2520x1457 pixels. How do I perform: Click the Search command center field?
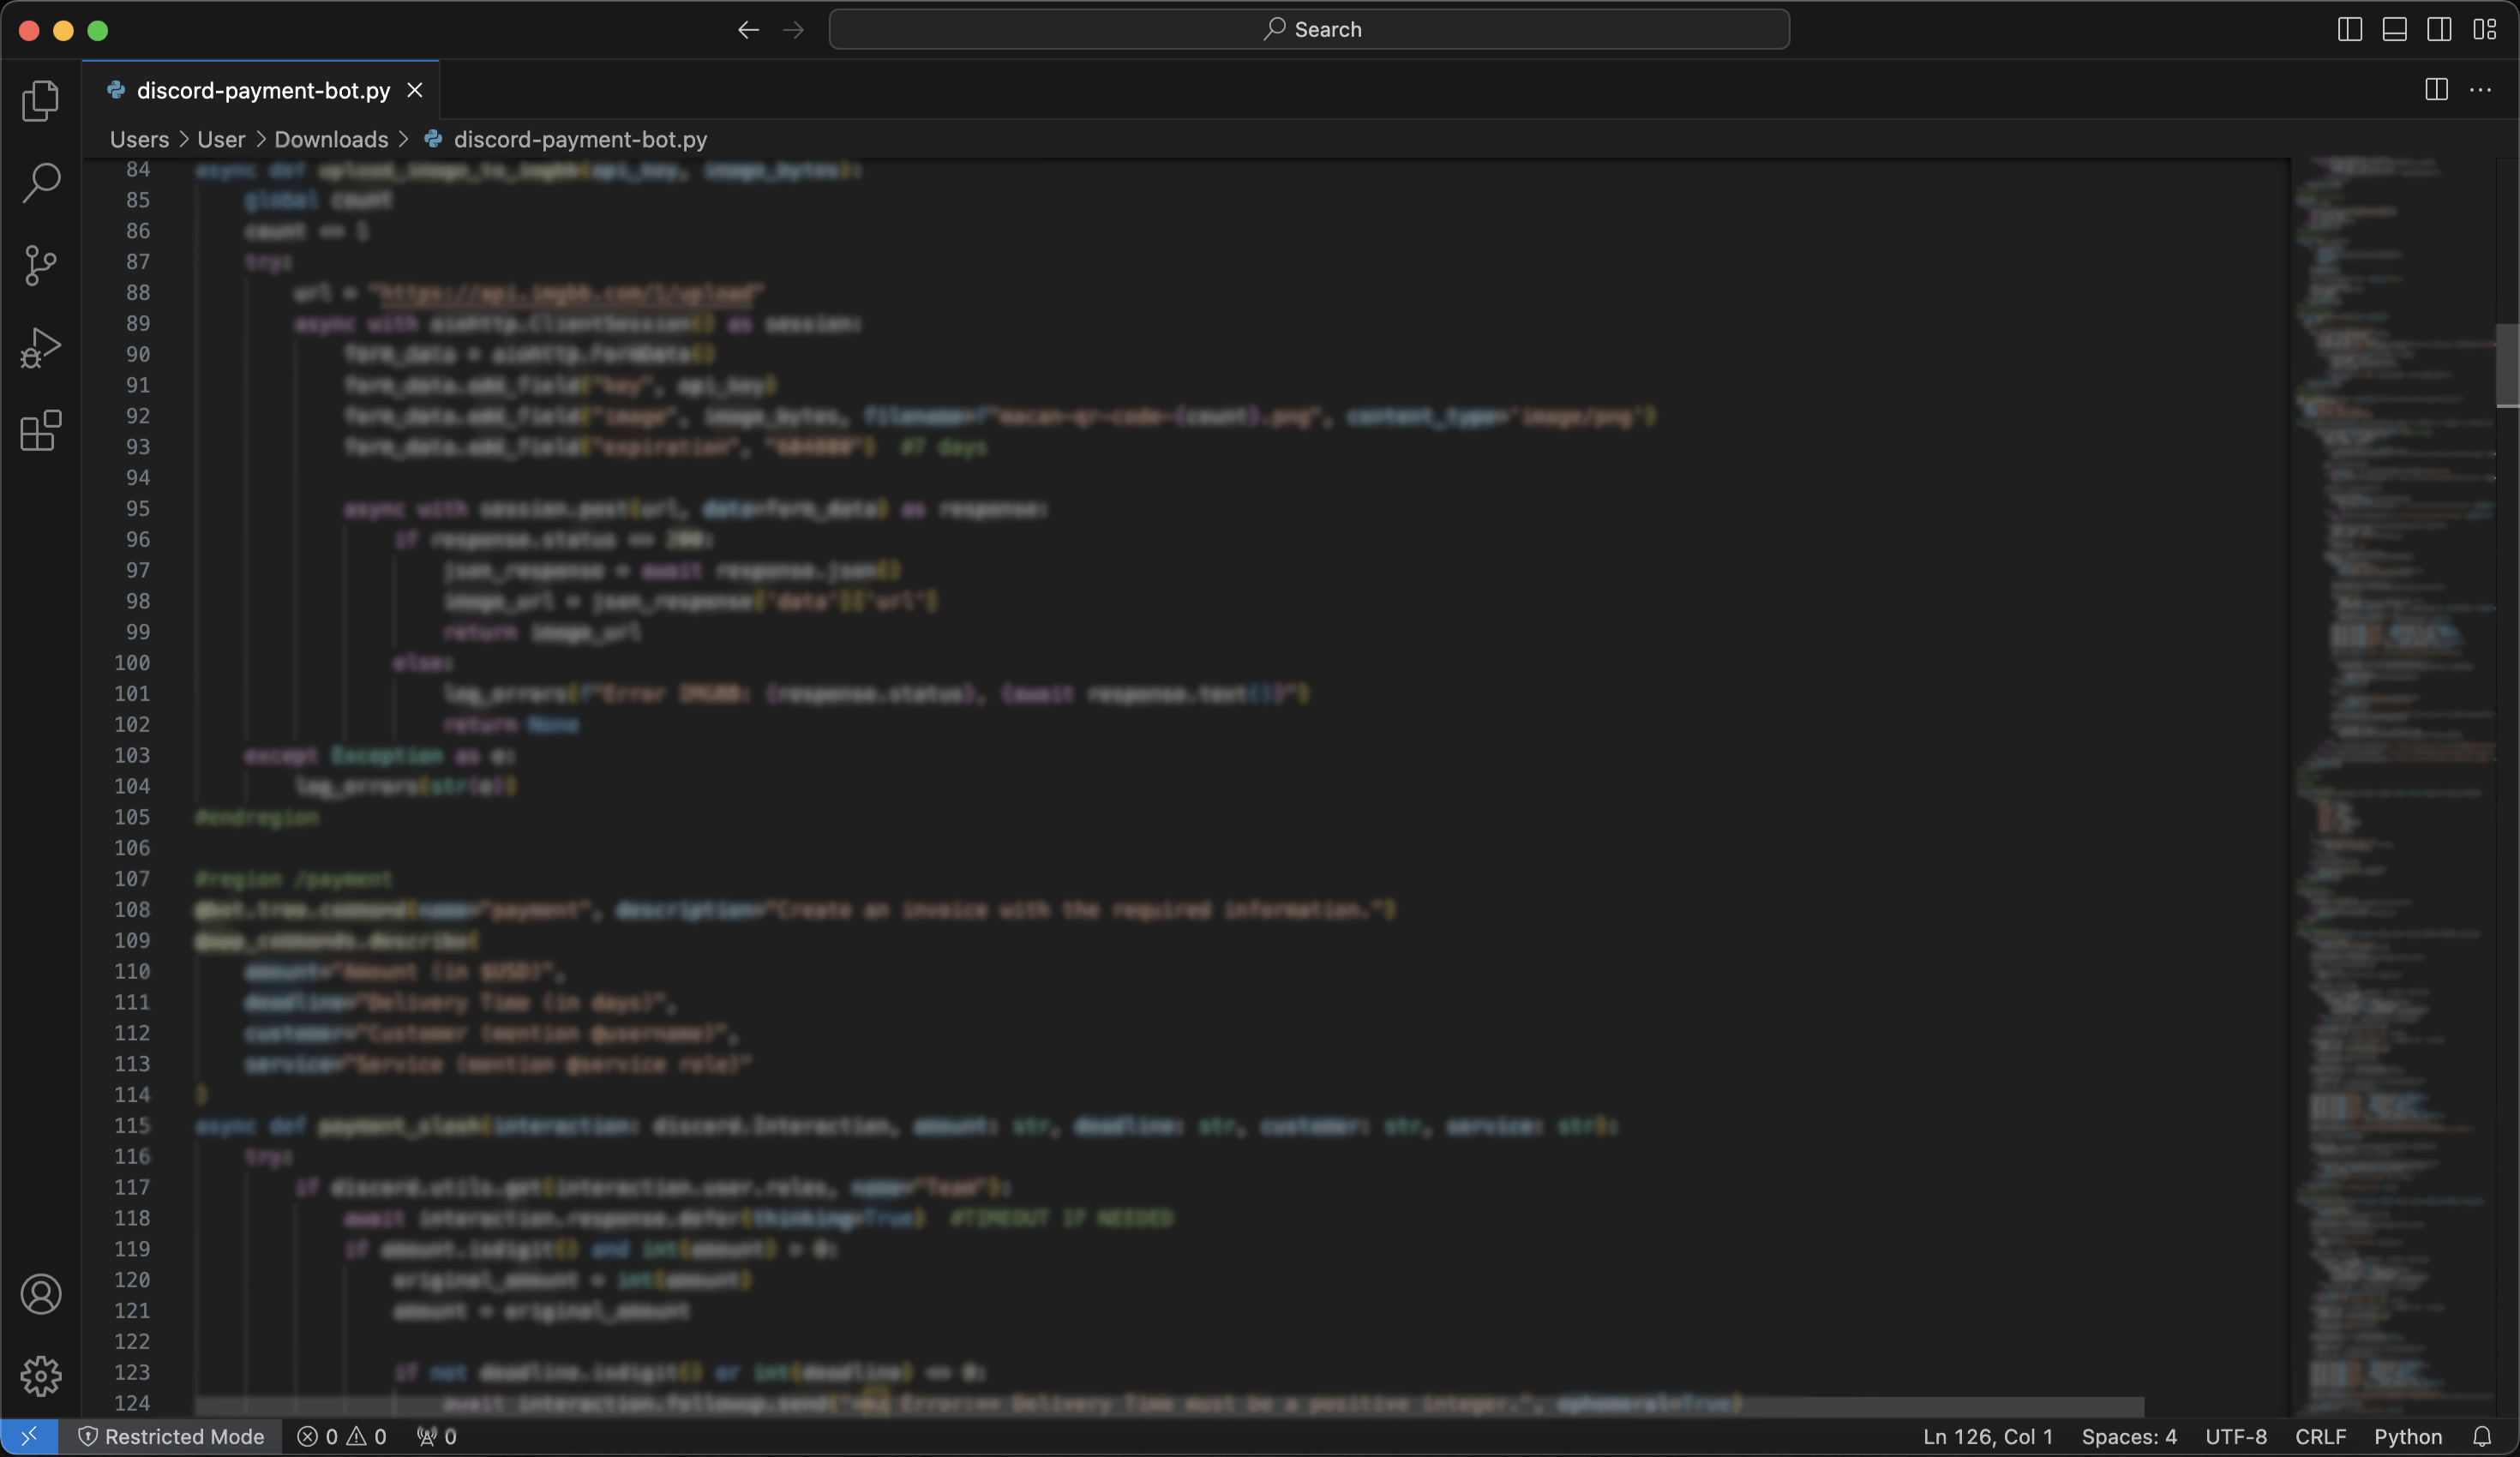(x=1309, y=30)
